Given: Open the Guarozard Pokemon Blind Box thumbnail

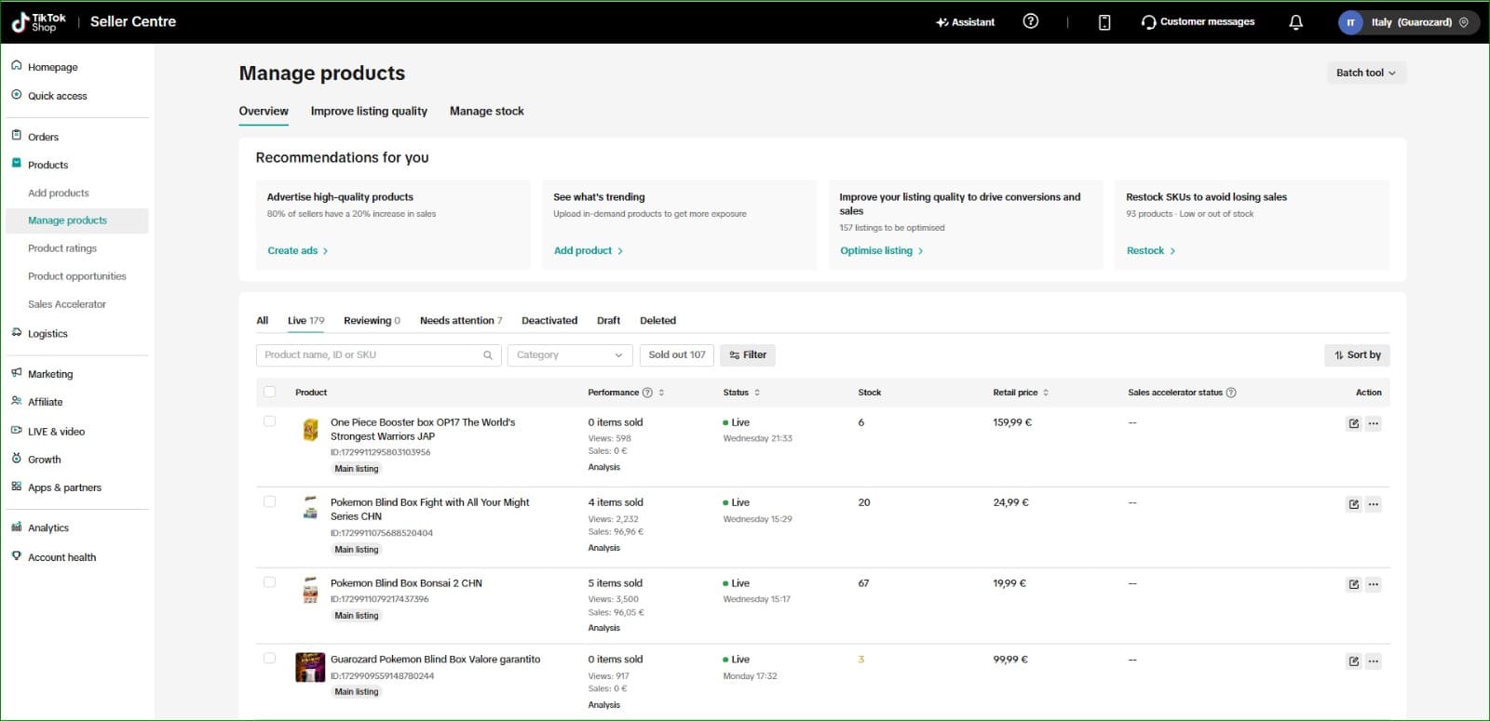Looking at the screenshot, I should click(x=310, y=668).
